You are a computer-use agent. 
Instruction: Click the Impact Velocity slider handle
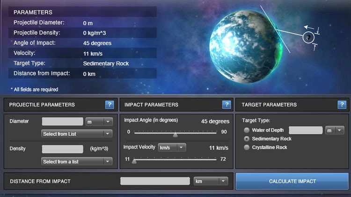(x=134, y=161)
